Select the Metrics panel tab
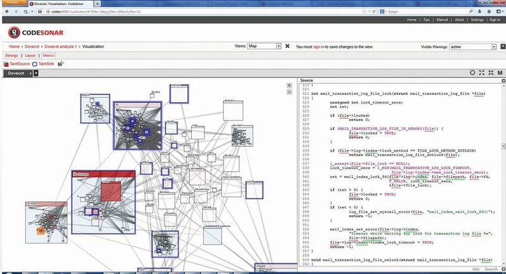The height and width of the screenshot is (274, 506). pyautogui.click(x=49, y=56)
